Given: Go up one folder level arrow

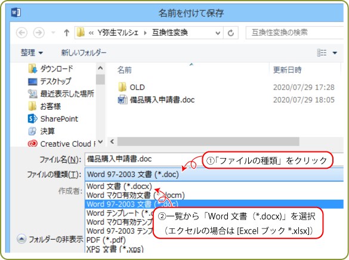Looking at the screenshot, I should pos(66,33).
